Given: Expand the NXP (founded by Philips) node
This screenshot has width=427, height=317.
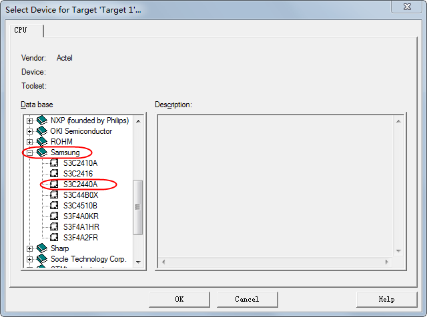Looking at the screenshot, I should tap(29, 121).
